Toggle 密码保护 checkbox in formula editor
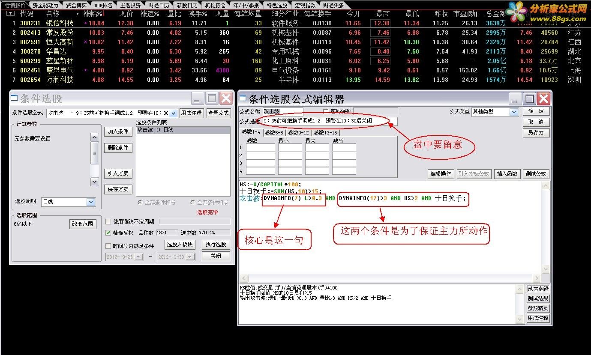 click(326, 111)
